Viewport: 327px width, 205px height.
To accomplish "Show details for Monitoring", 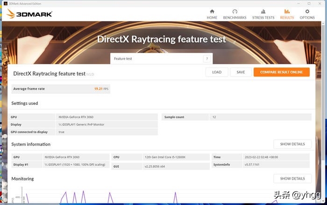I will (x=292, y=178).
